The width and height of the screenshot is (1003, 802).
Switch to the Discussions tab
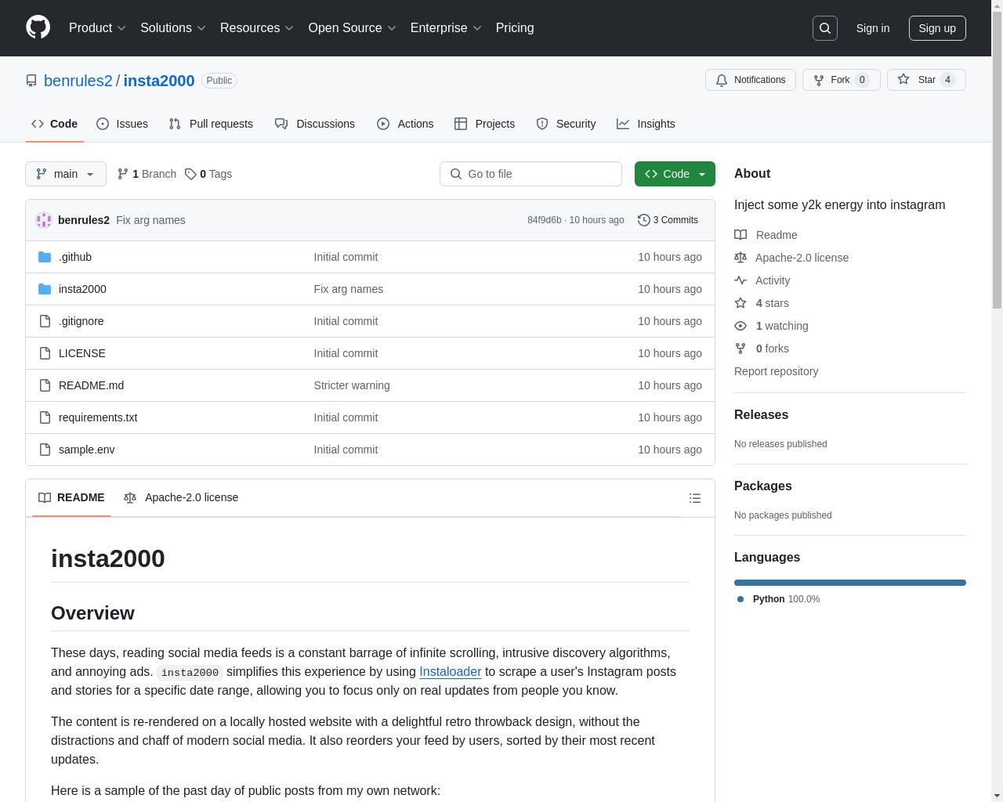[315, 124]
